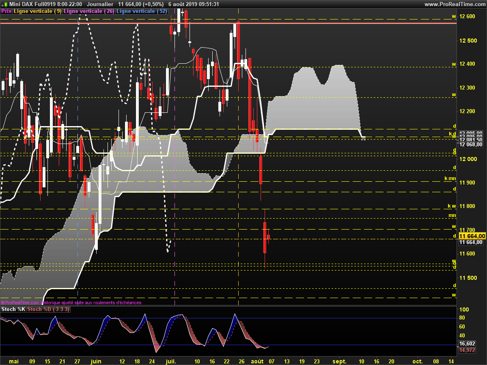
Task: Click the 12 400 price axis label
Action: click(x=467, y=64)
